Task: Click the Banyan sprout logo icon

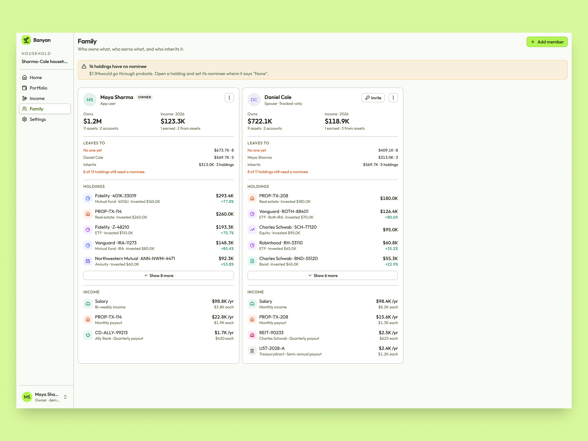Action: coord(26,40)
